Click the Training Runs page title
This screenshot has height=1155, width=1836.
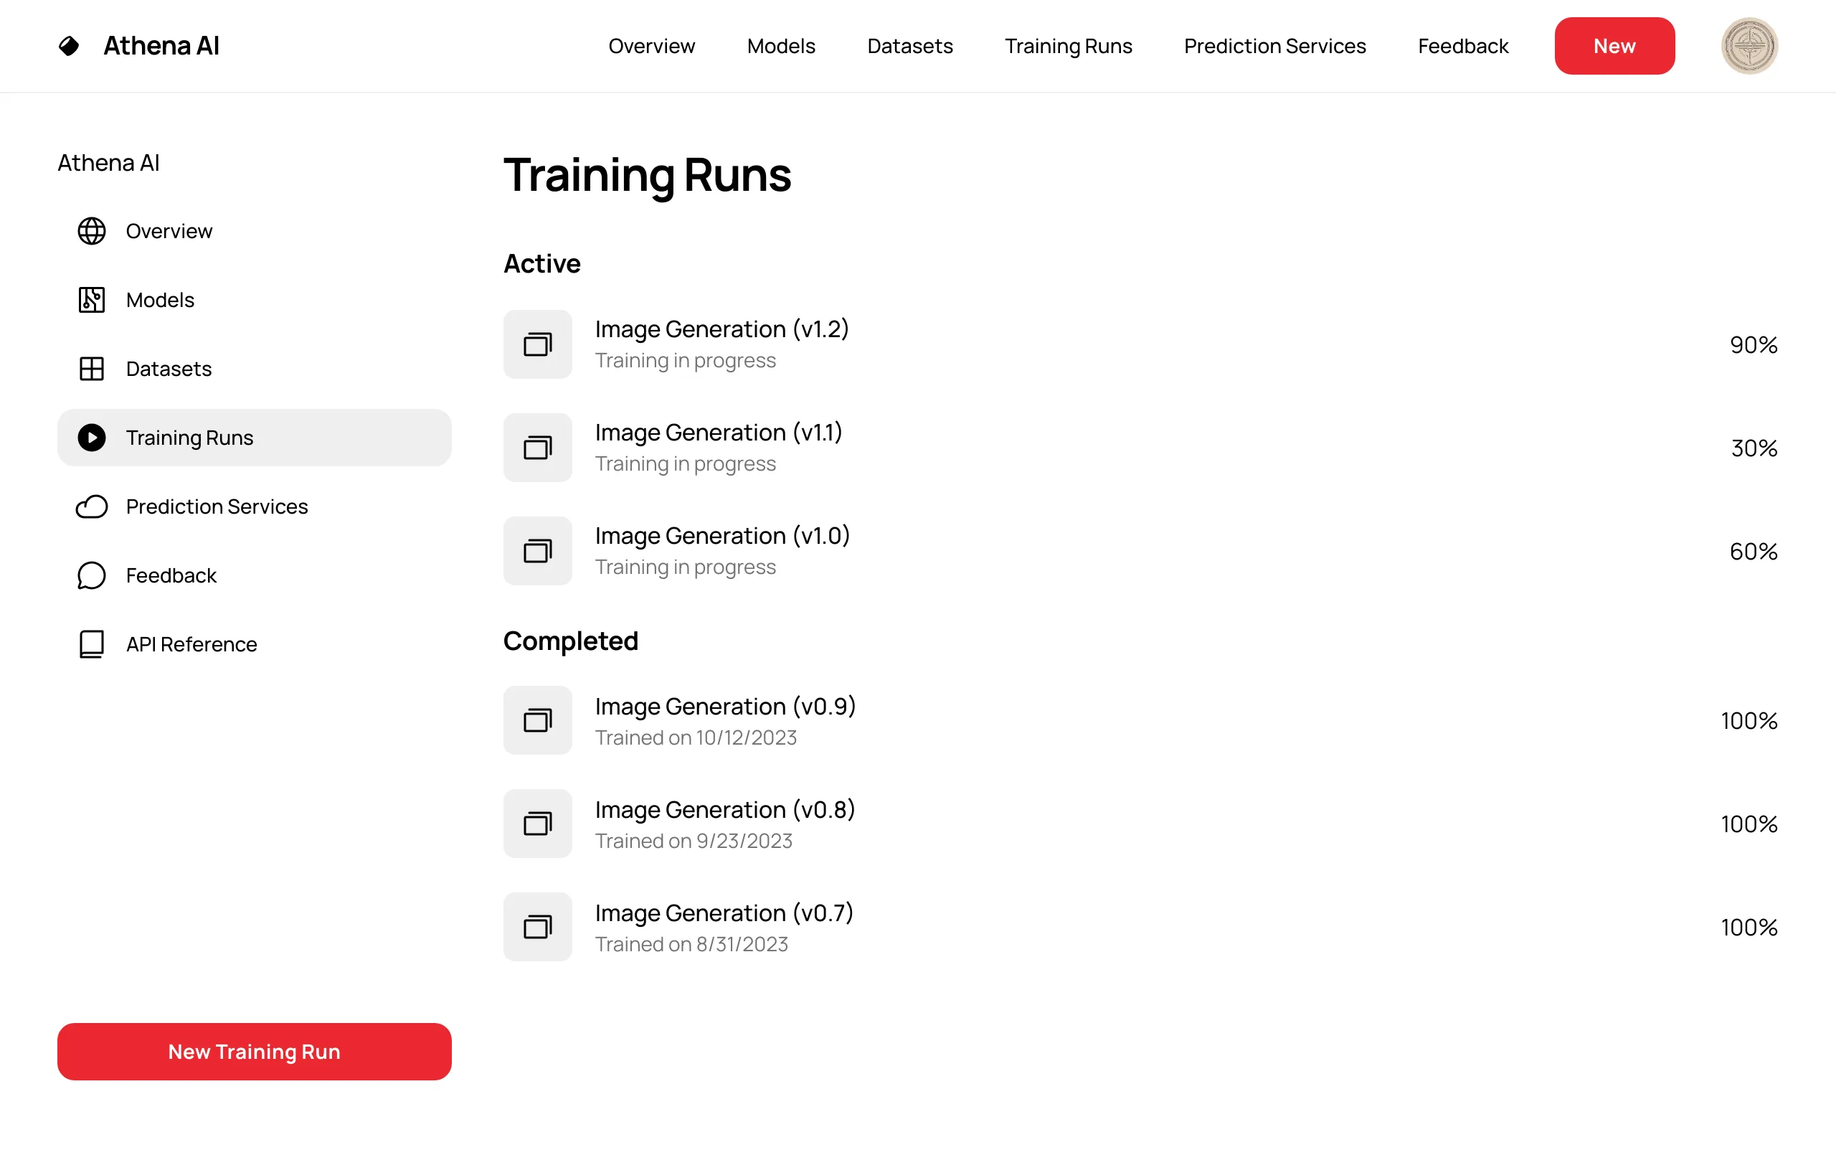pos(648,176)
